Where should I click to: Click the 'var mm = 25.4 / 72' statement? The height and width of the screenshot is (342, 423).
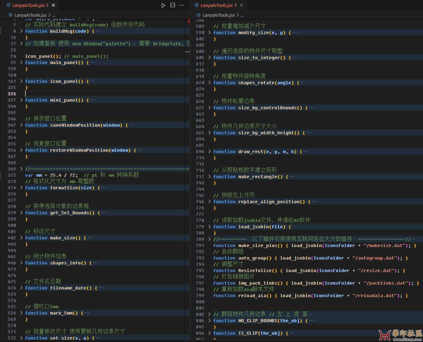(51, 175)
